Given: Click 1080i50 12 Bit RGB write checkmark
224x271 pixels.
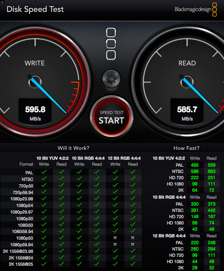Looking at the screenshot, I should click(115, 224).
